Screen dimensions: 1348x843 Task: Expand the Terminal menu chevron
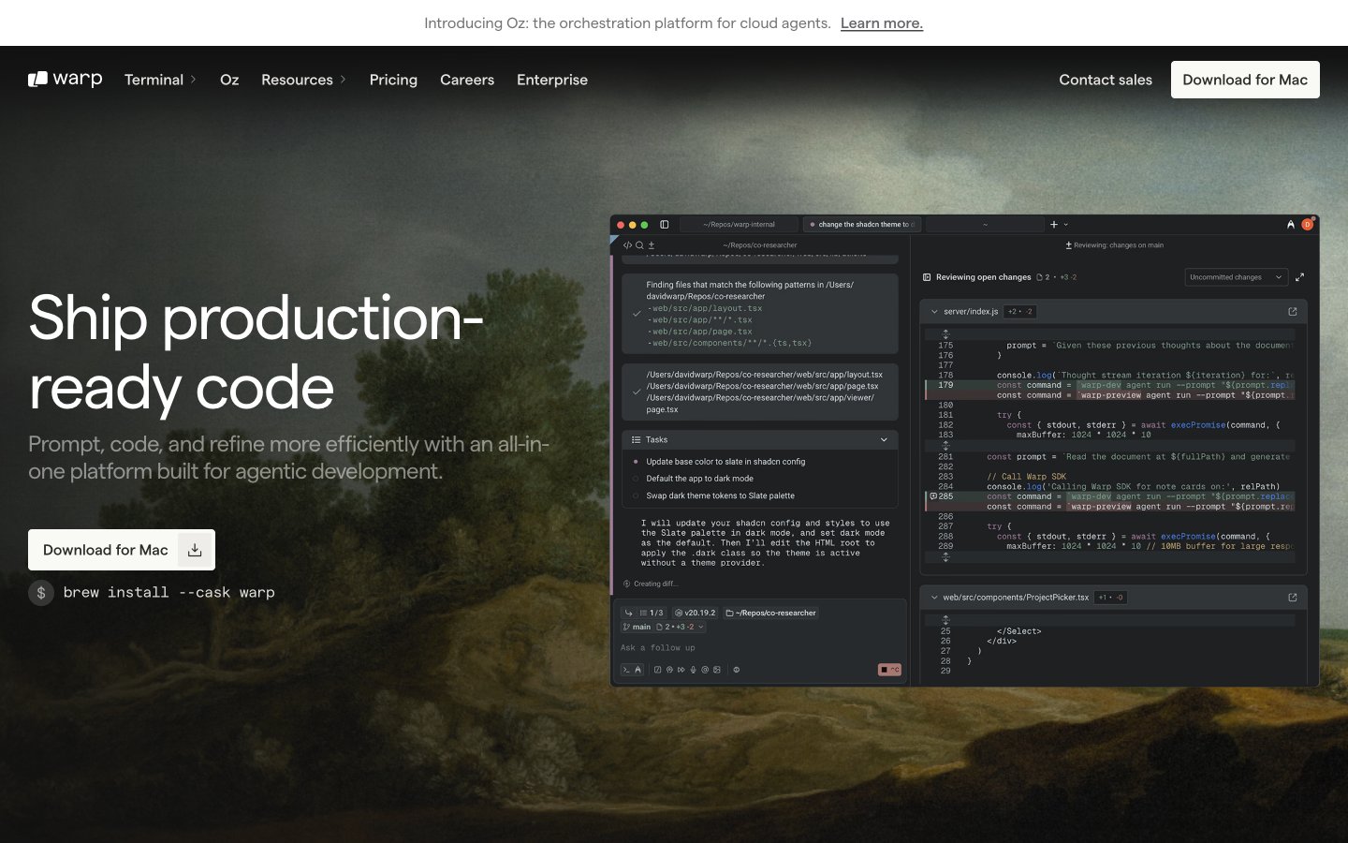[x=193, y=80]
